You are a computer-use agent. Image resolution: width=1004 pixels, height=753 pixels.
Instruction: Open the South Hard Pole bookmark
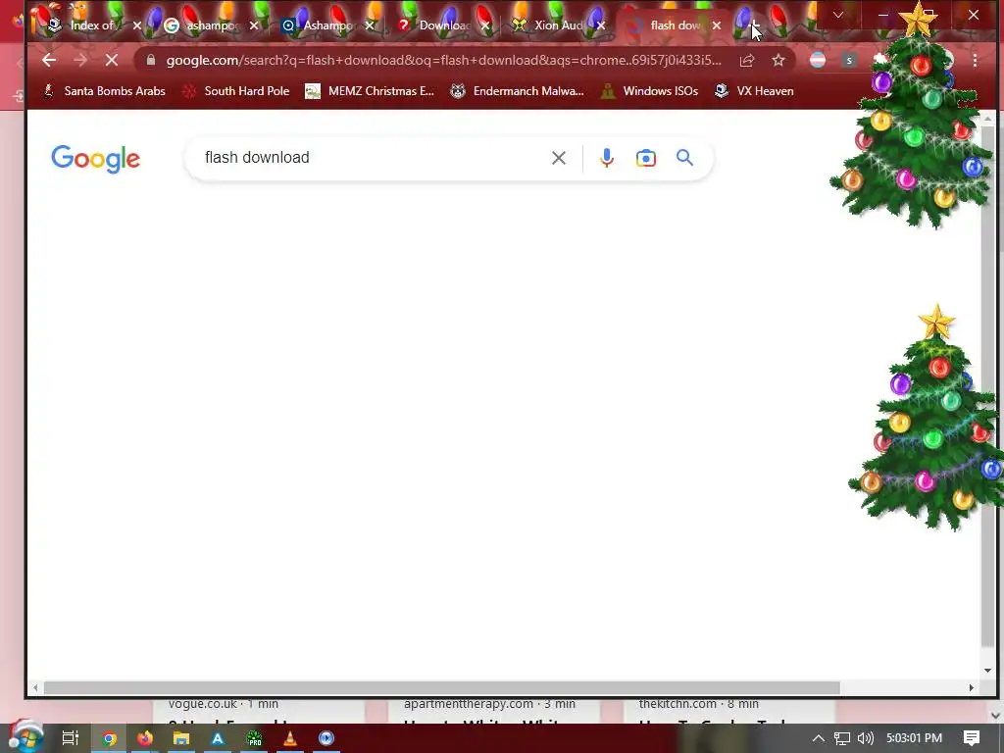pos(235,91)
